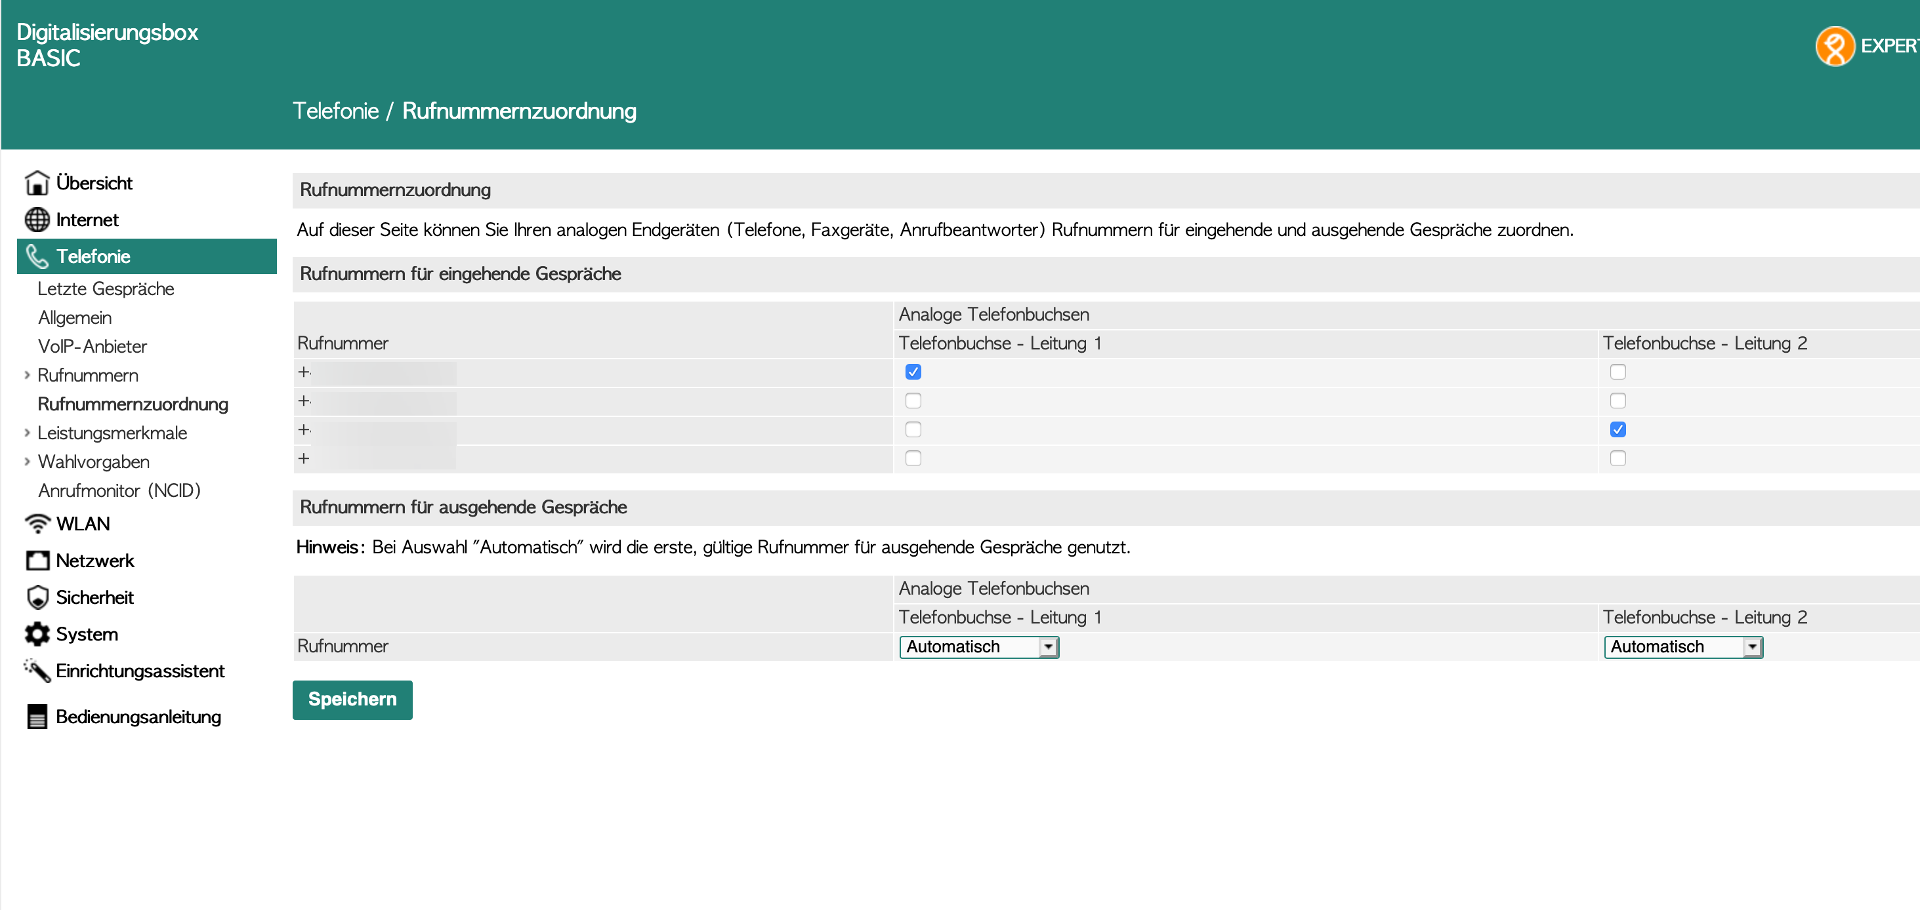Click the Internet globe icon
Image resolution: width=1920 pixels, height=910 pixels.
coord(37,220)
